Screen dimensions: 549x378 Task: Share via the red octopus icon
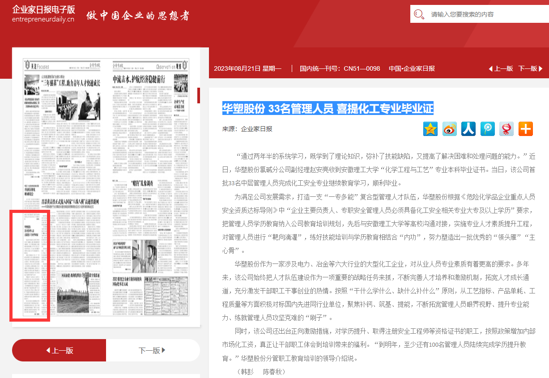[506, 129]
